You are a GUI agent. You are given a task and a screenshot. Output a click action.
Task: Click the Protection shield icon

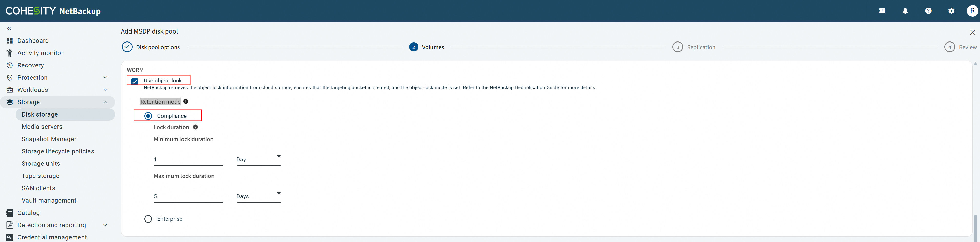10,78
